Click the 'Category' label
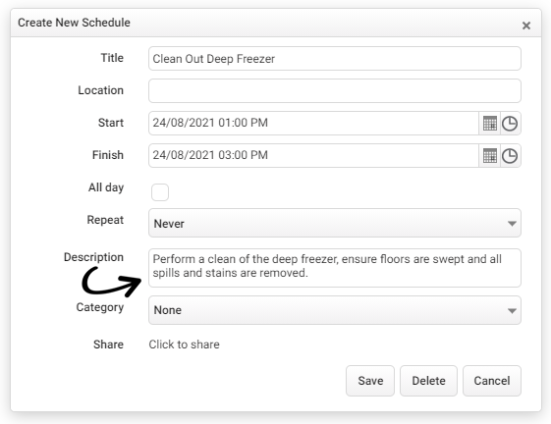 [x=100, y=307]
